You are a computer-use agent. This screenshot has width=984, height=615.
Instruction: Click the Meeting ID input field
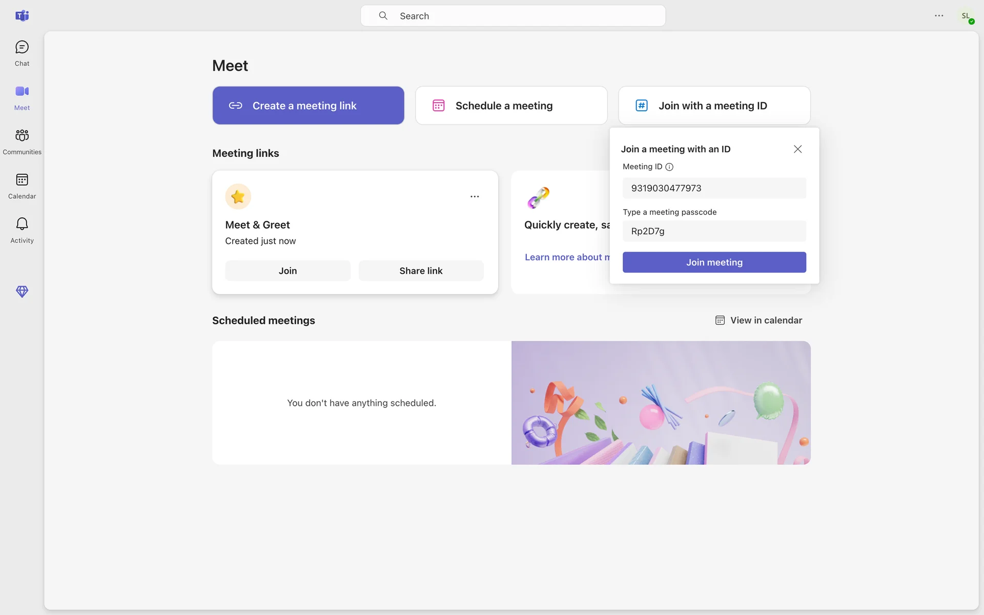point(714,188)
